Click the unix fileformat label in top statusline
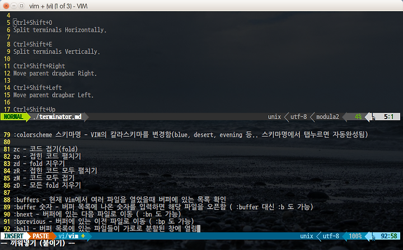 [274, 117]
